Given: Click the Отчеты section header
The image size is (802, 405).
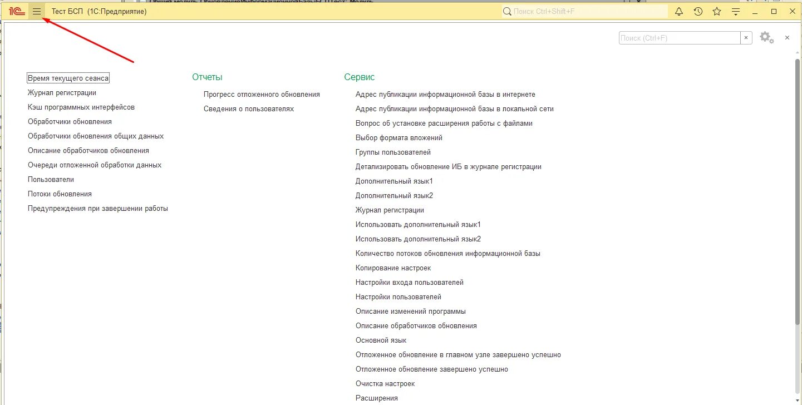Looking at the screenshot, I should tap(207, 77).
